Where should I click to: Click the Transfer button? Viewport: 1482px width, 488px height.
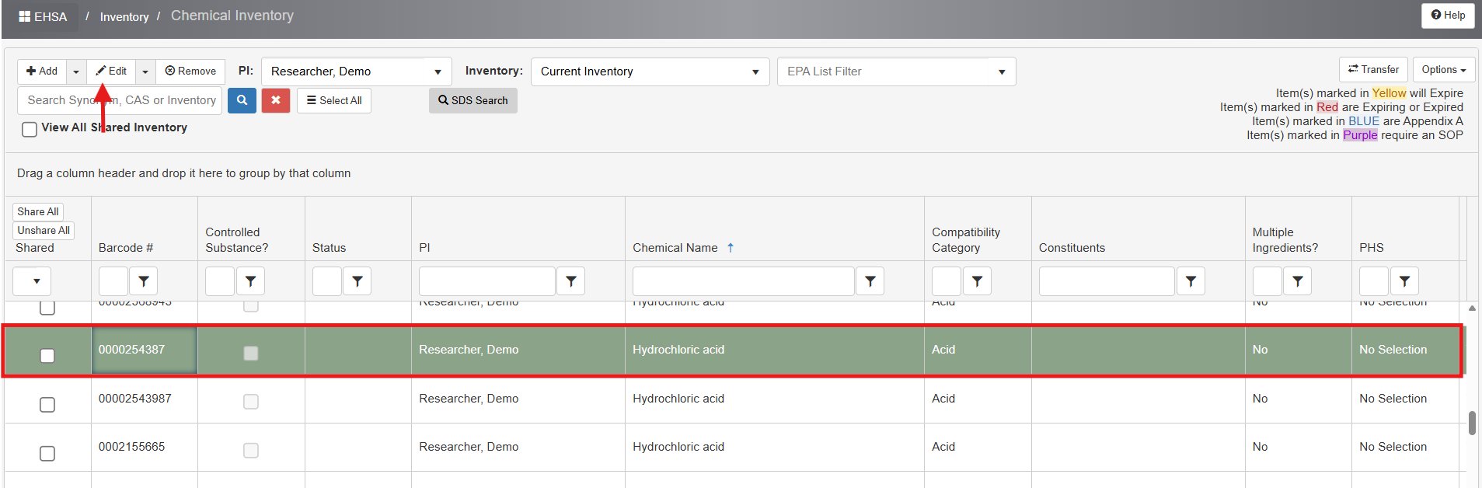(x=1373, y=70)
